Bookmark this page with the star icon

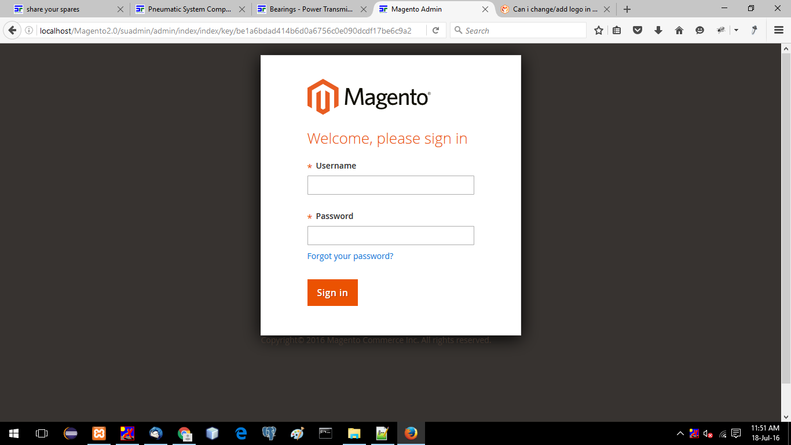[x=599, y=31]
